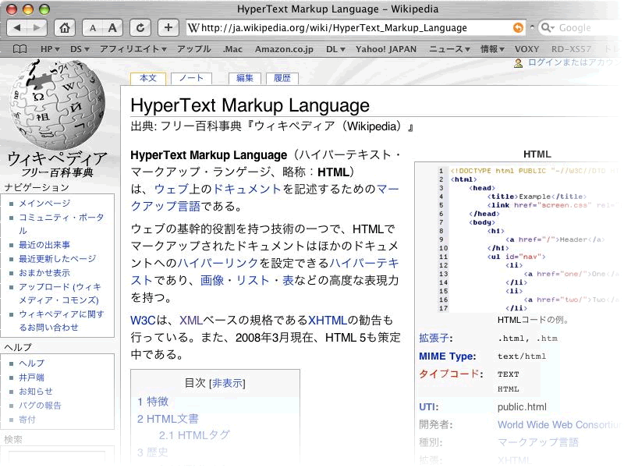Expand the DS bookmarks folder
Image resolution: width=624 pixels, height=468 pixels.
(80, 49)
